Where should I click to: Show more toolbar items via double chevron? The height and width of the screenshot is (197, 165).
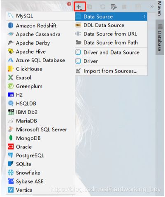pyautogui.click(x=152, y=7)
